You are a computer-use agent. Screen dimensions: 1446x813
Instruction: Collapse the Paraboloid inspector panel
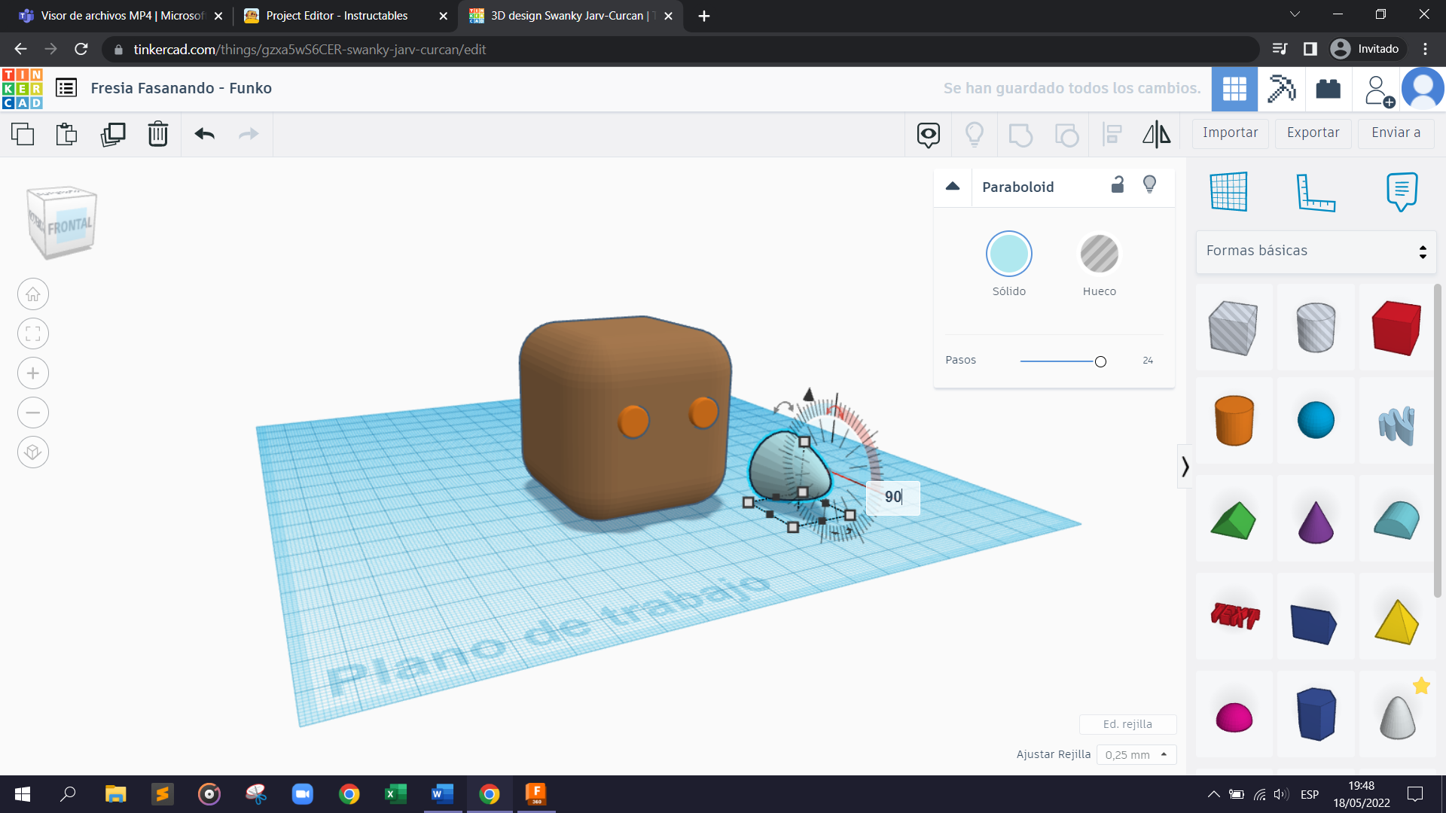click(x=953, y=187)
